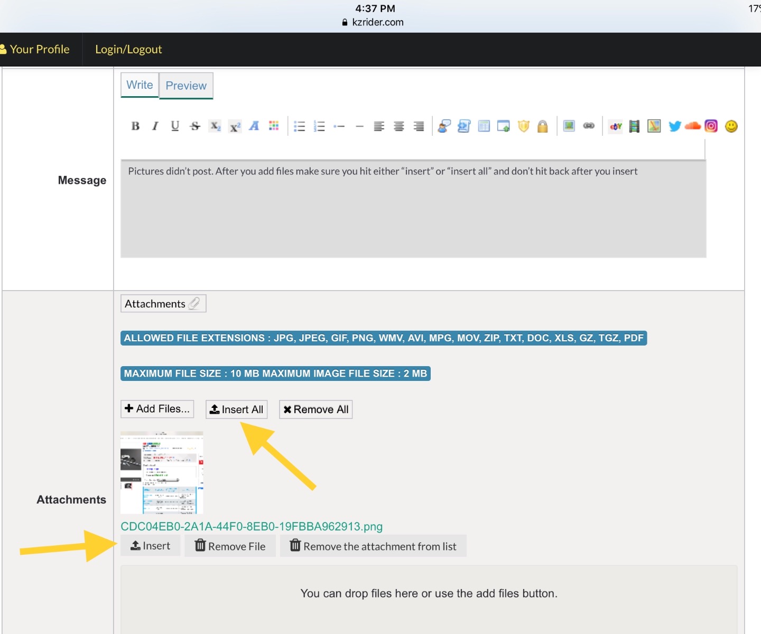Open the smiley emoticon picker
Image resolution: width=761 pixels, height=634 pixels.
coord(731,126)
